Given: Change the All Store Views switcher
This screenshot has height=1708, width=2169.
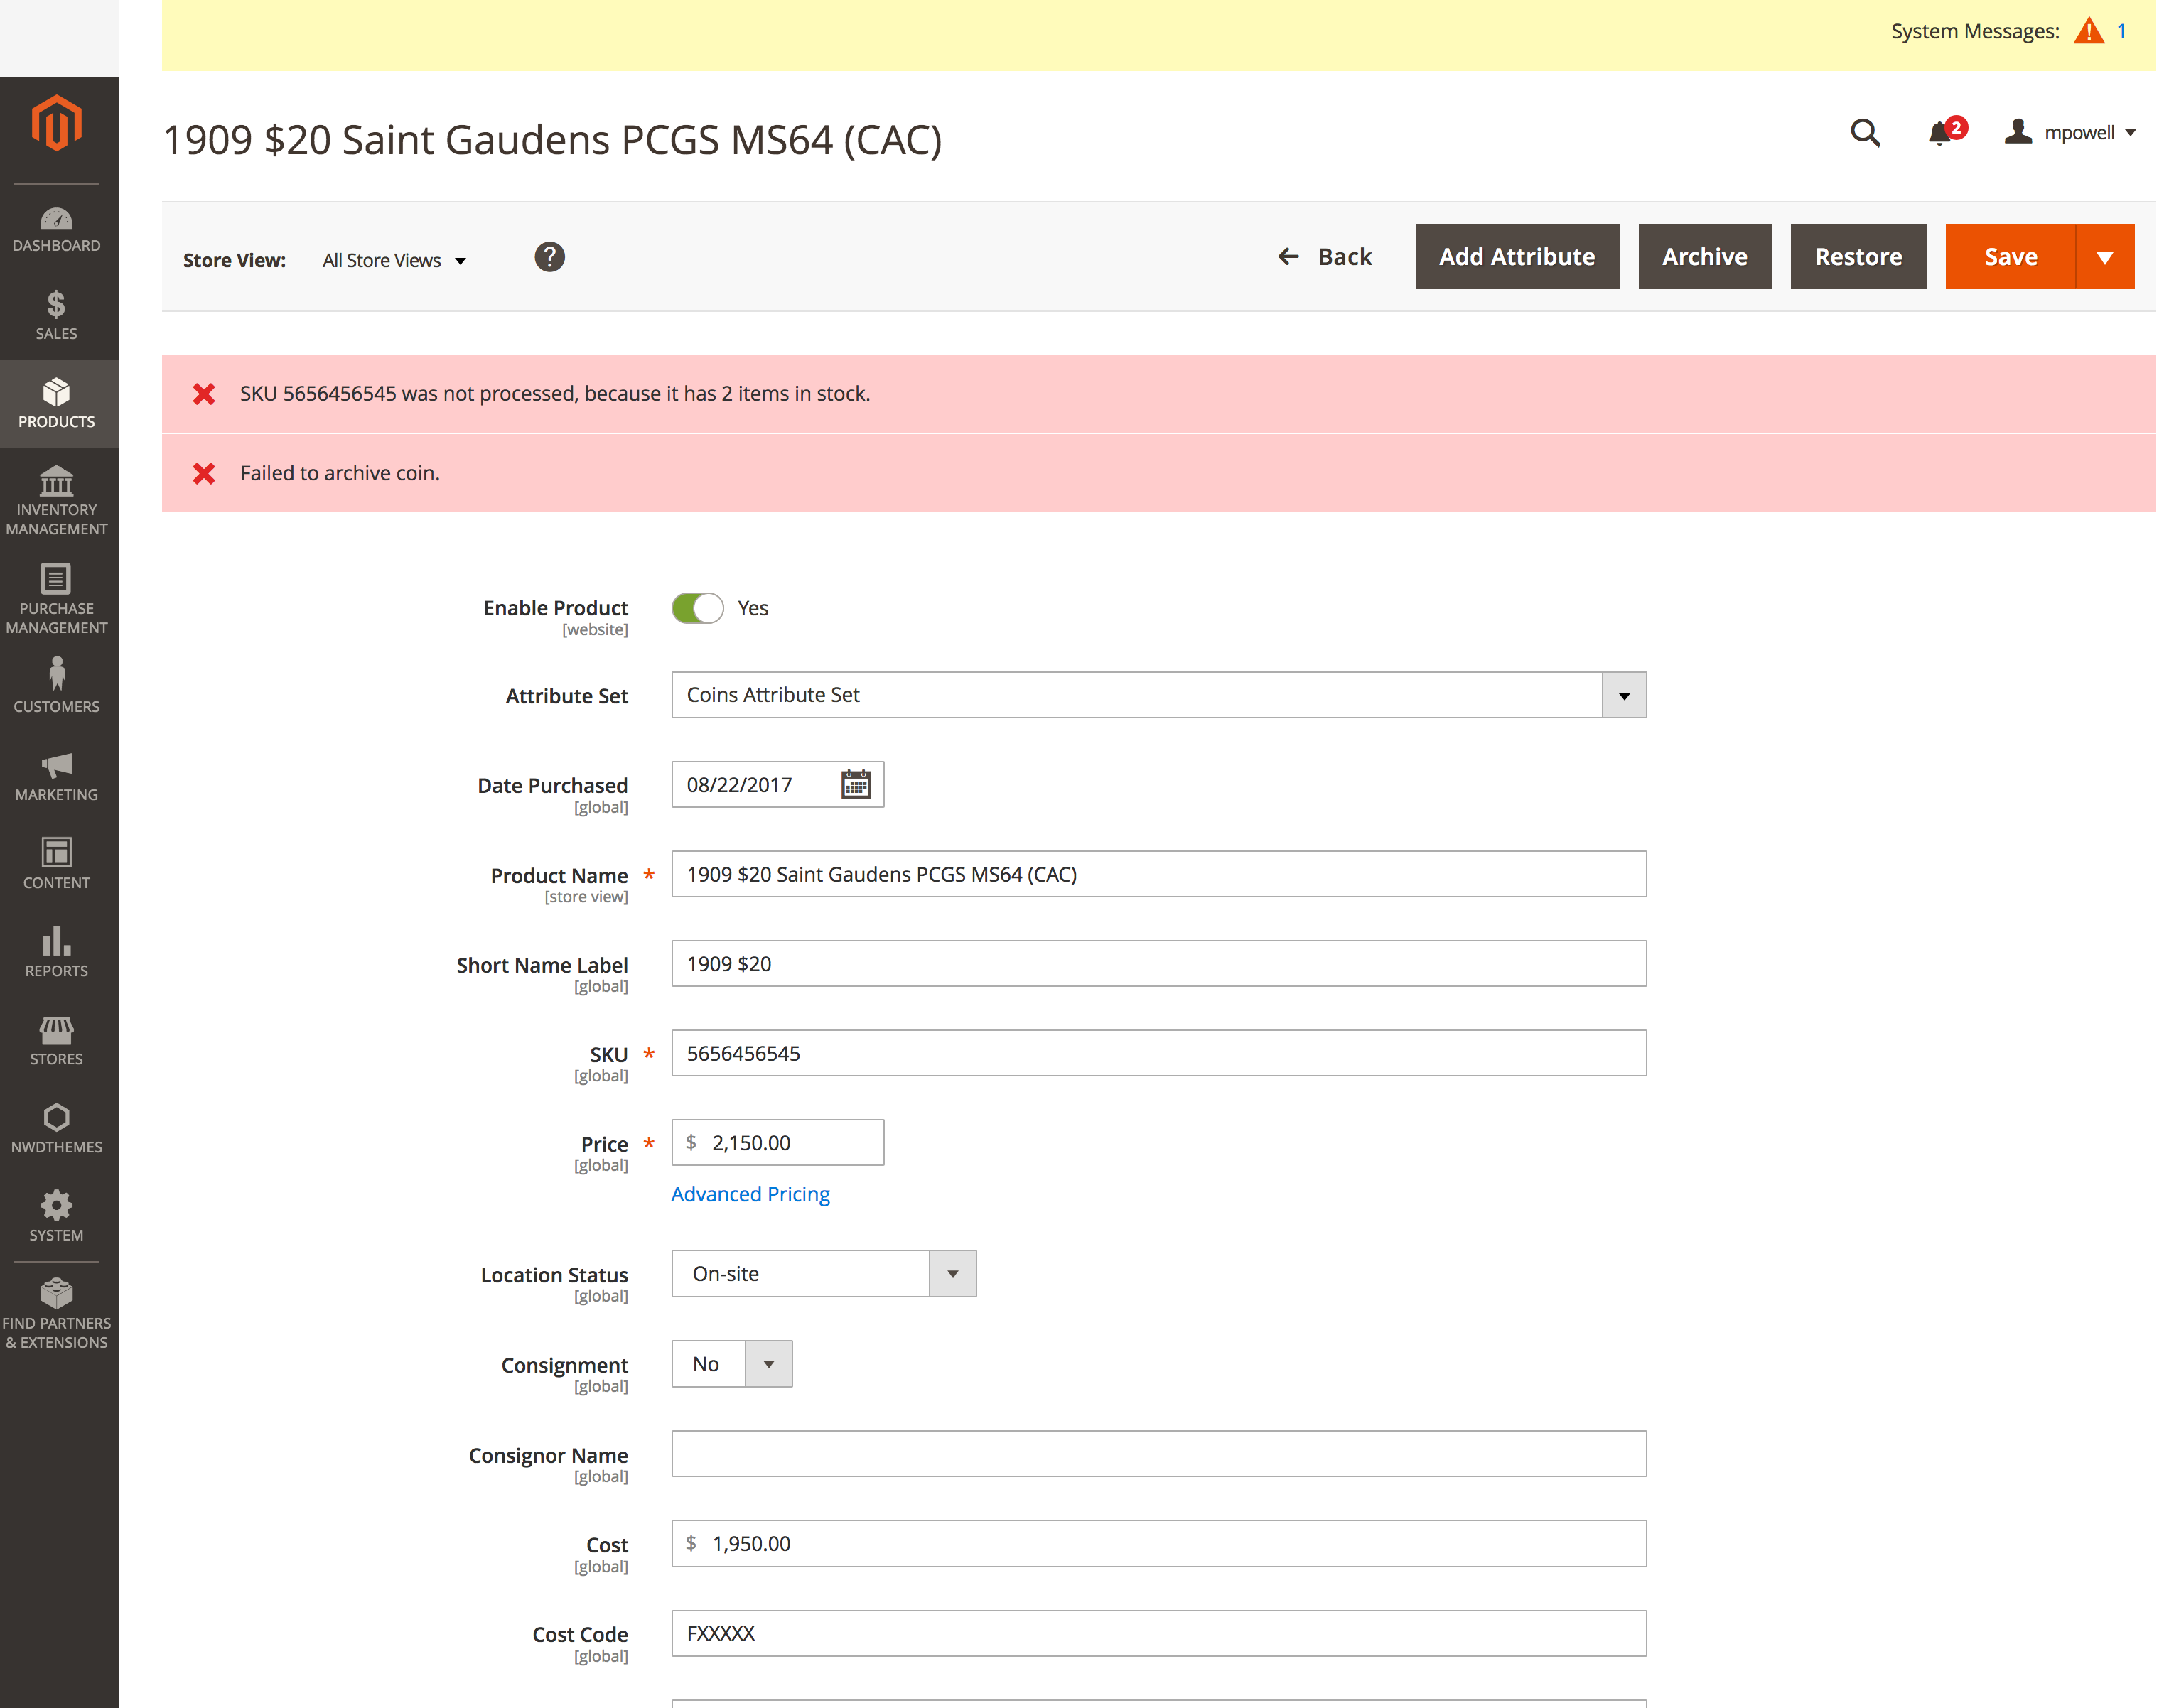Looking at the screenshot, I should pos(394,261).
